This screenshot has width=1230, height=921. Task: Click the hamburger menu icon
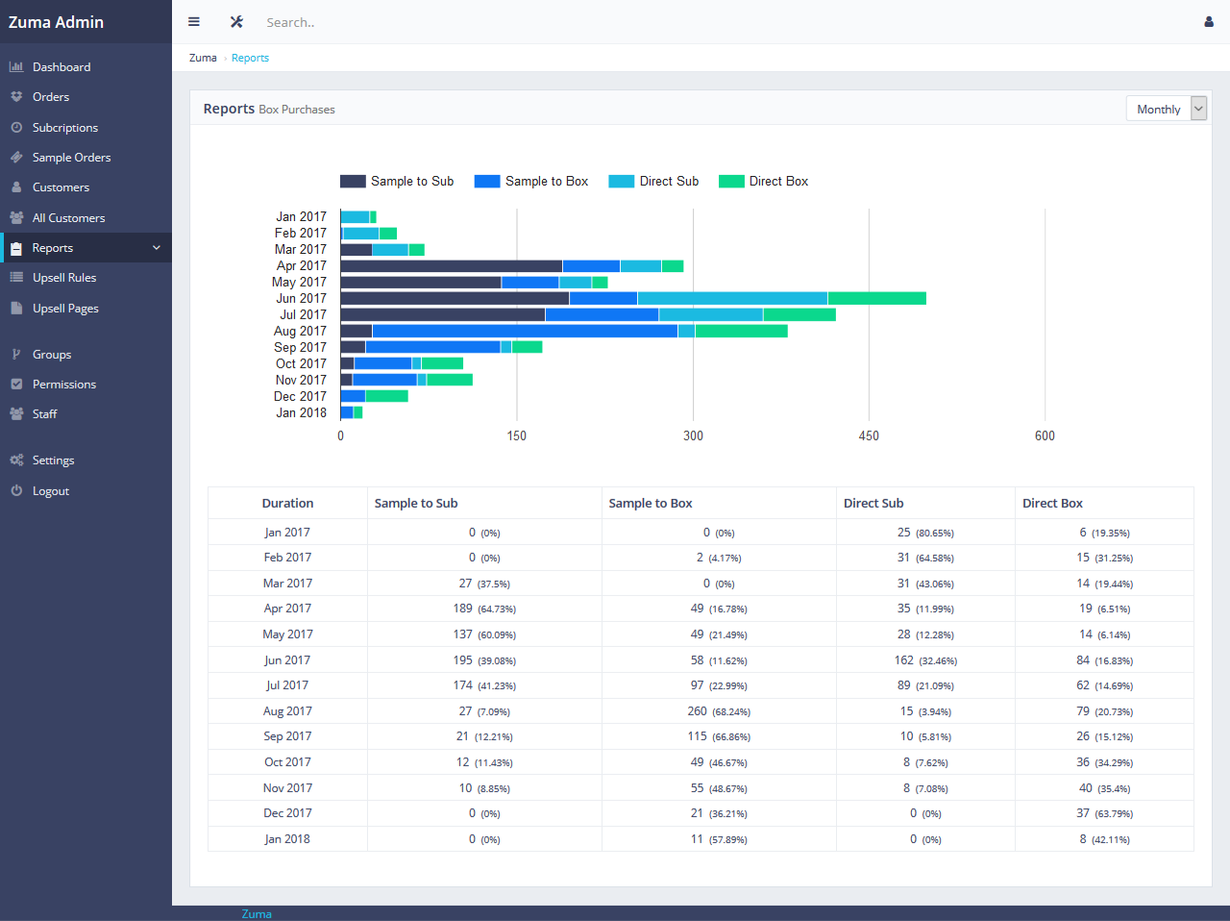tap(194, 21)
